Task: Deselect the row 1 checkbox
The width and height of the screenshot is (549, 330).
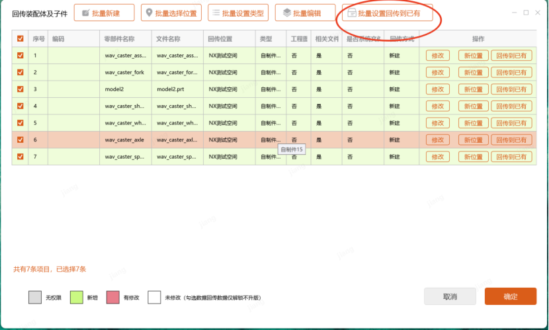Action: 20,56
